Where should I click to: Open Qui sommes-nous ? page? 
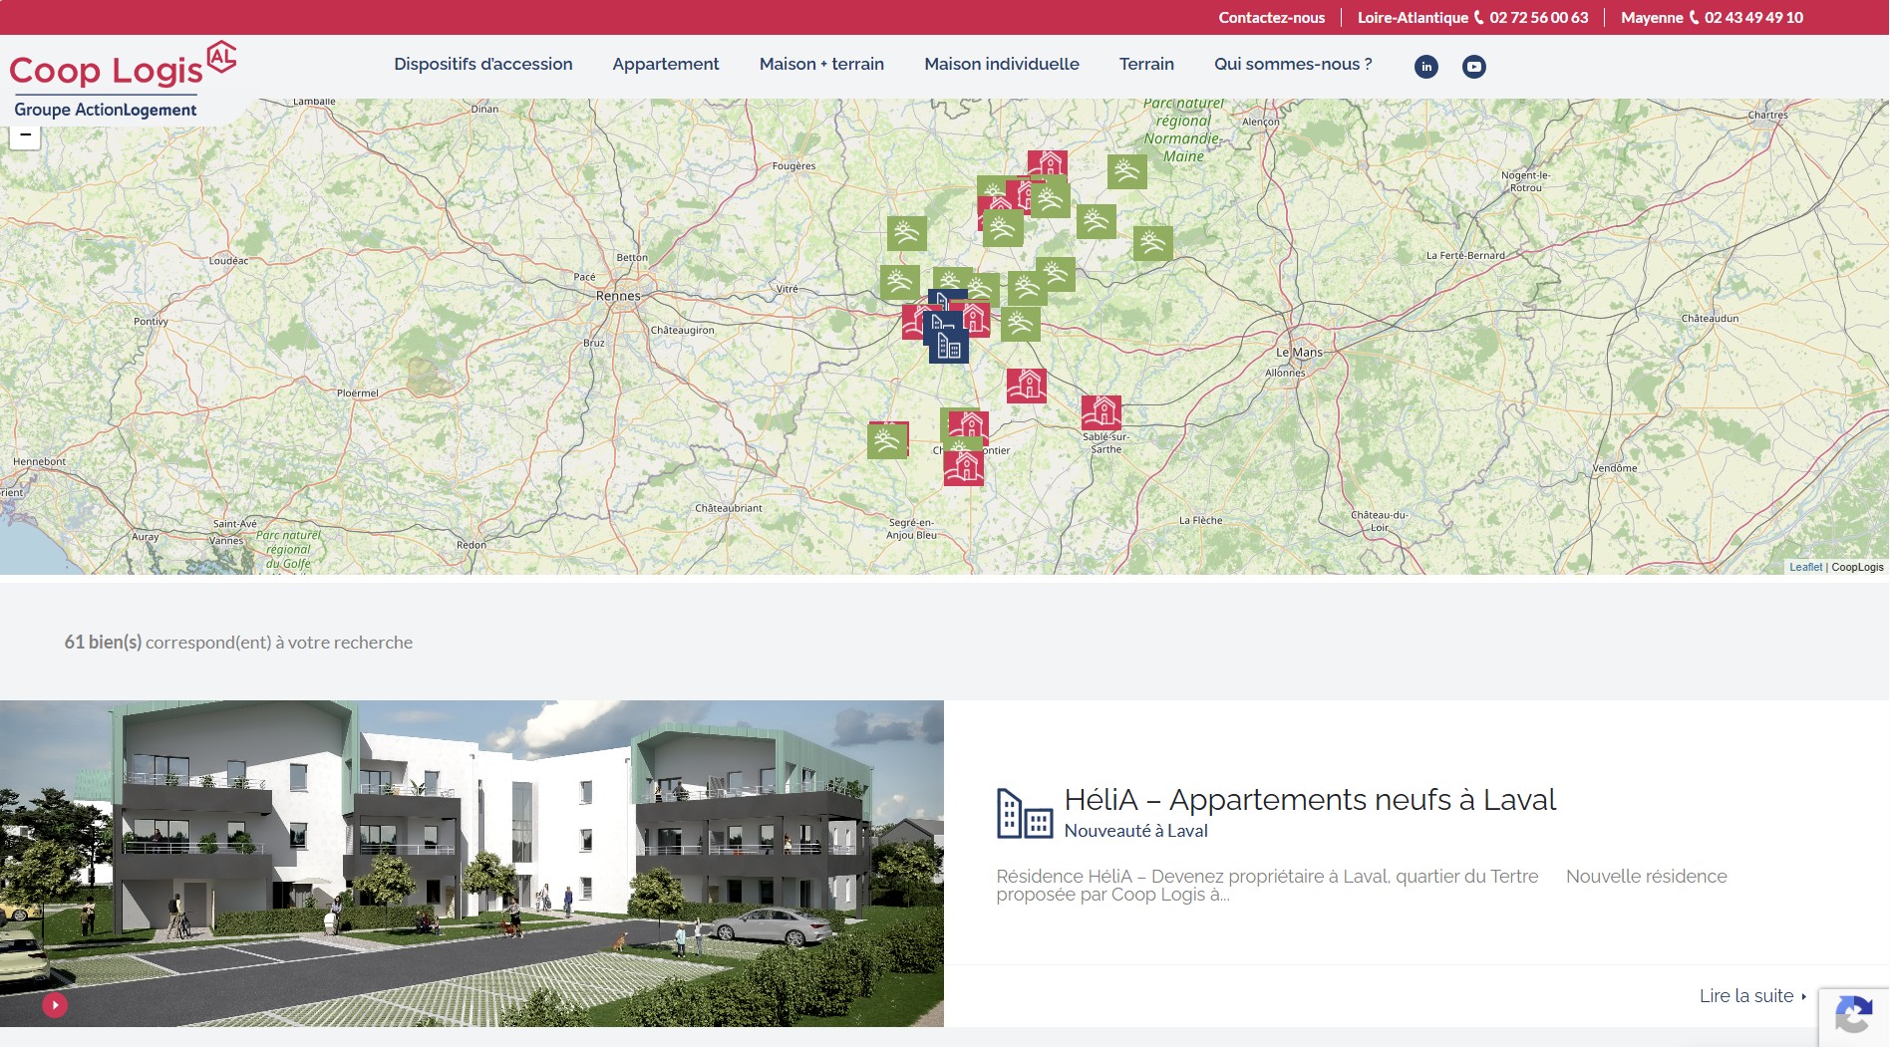[1293, 64]
